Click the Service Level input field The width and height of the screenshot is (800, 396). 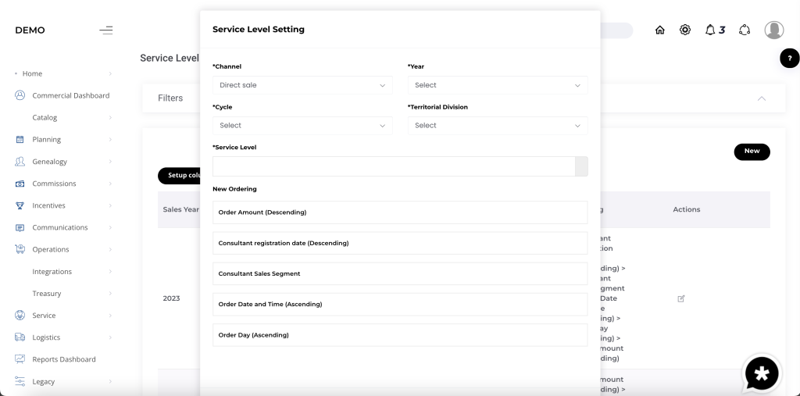click(x=394, y=166)
